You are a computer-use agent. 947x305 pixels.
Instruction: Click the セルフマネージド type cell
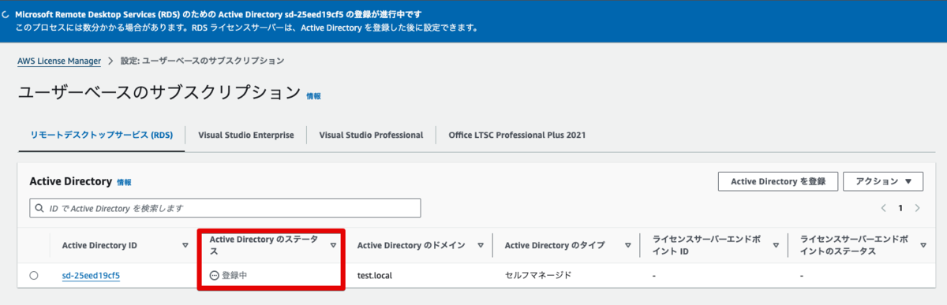click(538, 276)
